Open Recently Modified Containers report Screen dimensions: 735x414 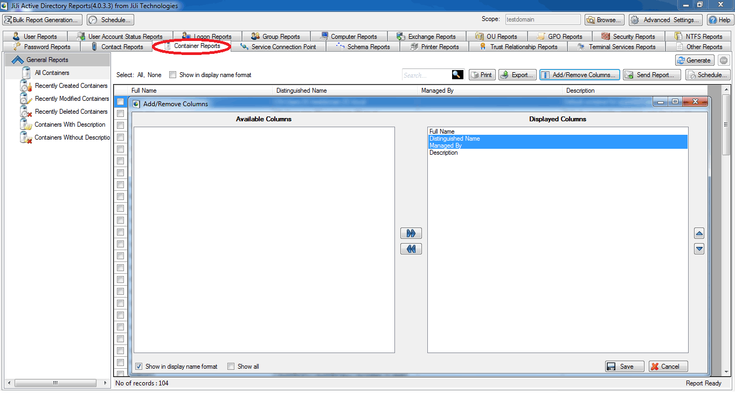(x=65, y=99)
